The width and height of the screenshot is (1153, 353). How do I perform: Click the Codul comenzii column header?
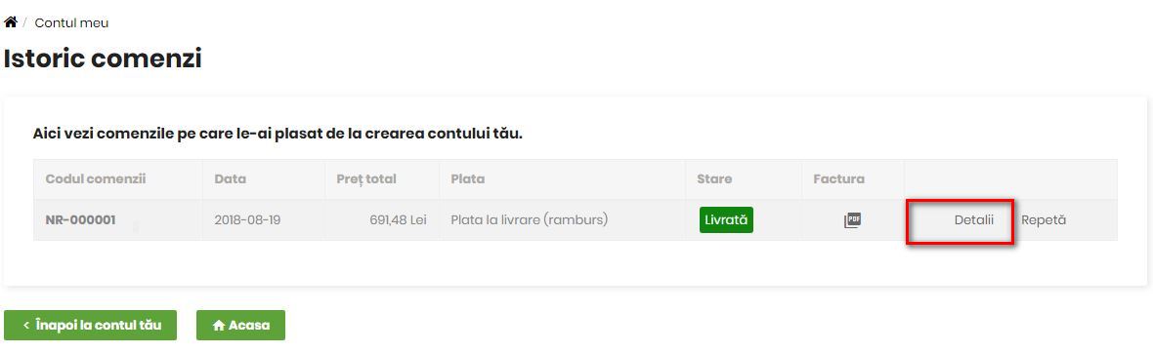coord(96,179)
